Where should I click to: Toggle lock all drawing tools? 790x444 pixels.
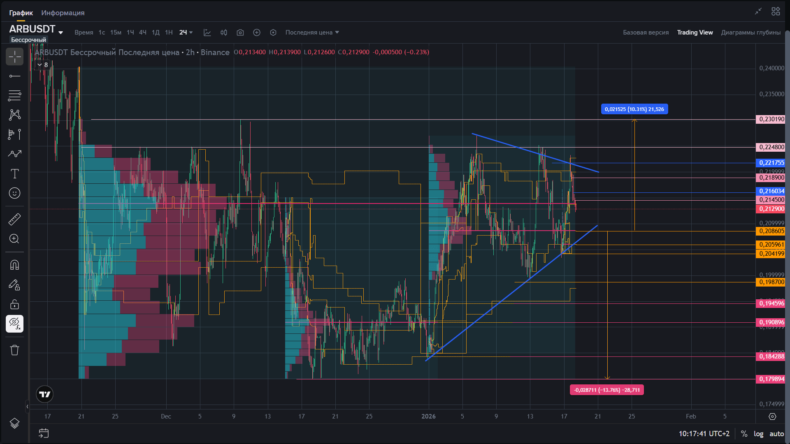[14, 304]
